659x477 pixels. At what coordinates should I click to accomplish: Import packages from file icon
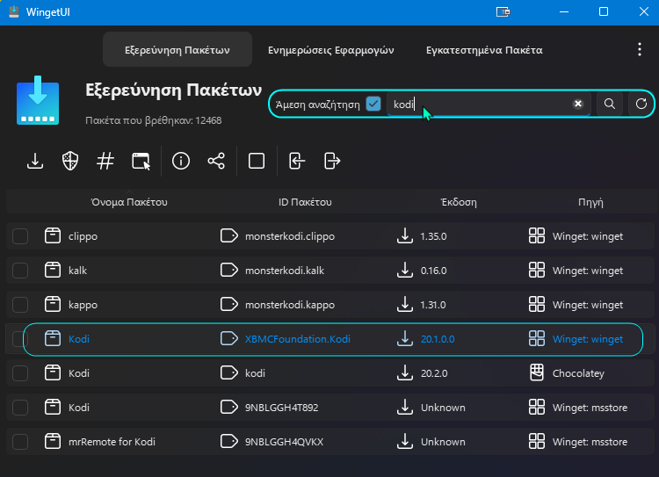click(297, 161)
